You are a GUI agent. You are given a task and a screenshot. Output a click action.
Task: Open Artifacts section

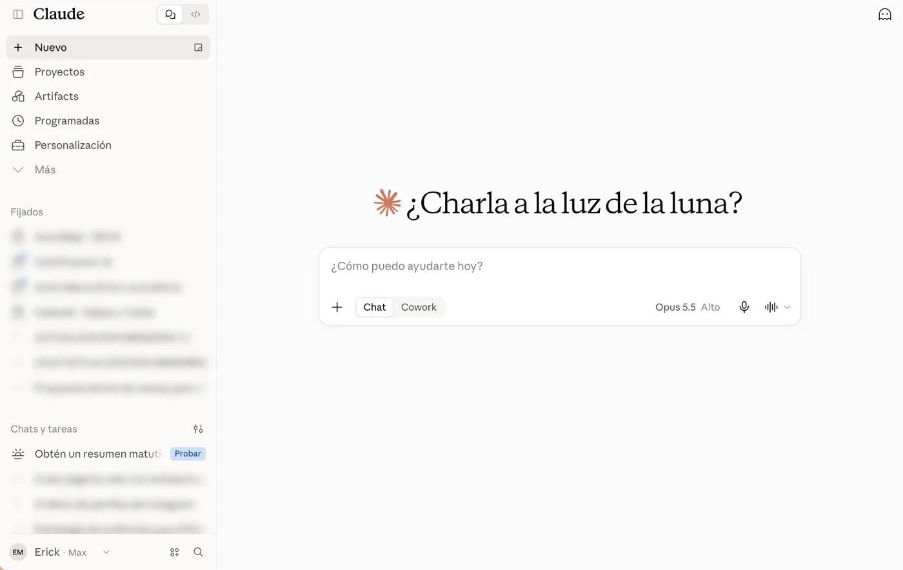point(108,96)
